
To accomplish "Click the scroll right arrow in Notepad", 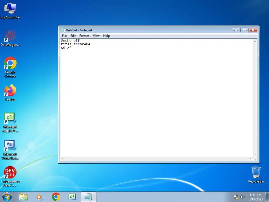I will click(x=250, y=159).
